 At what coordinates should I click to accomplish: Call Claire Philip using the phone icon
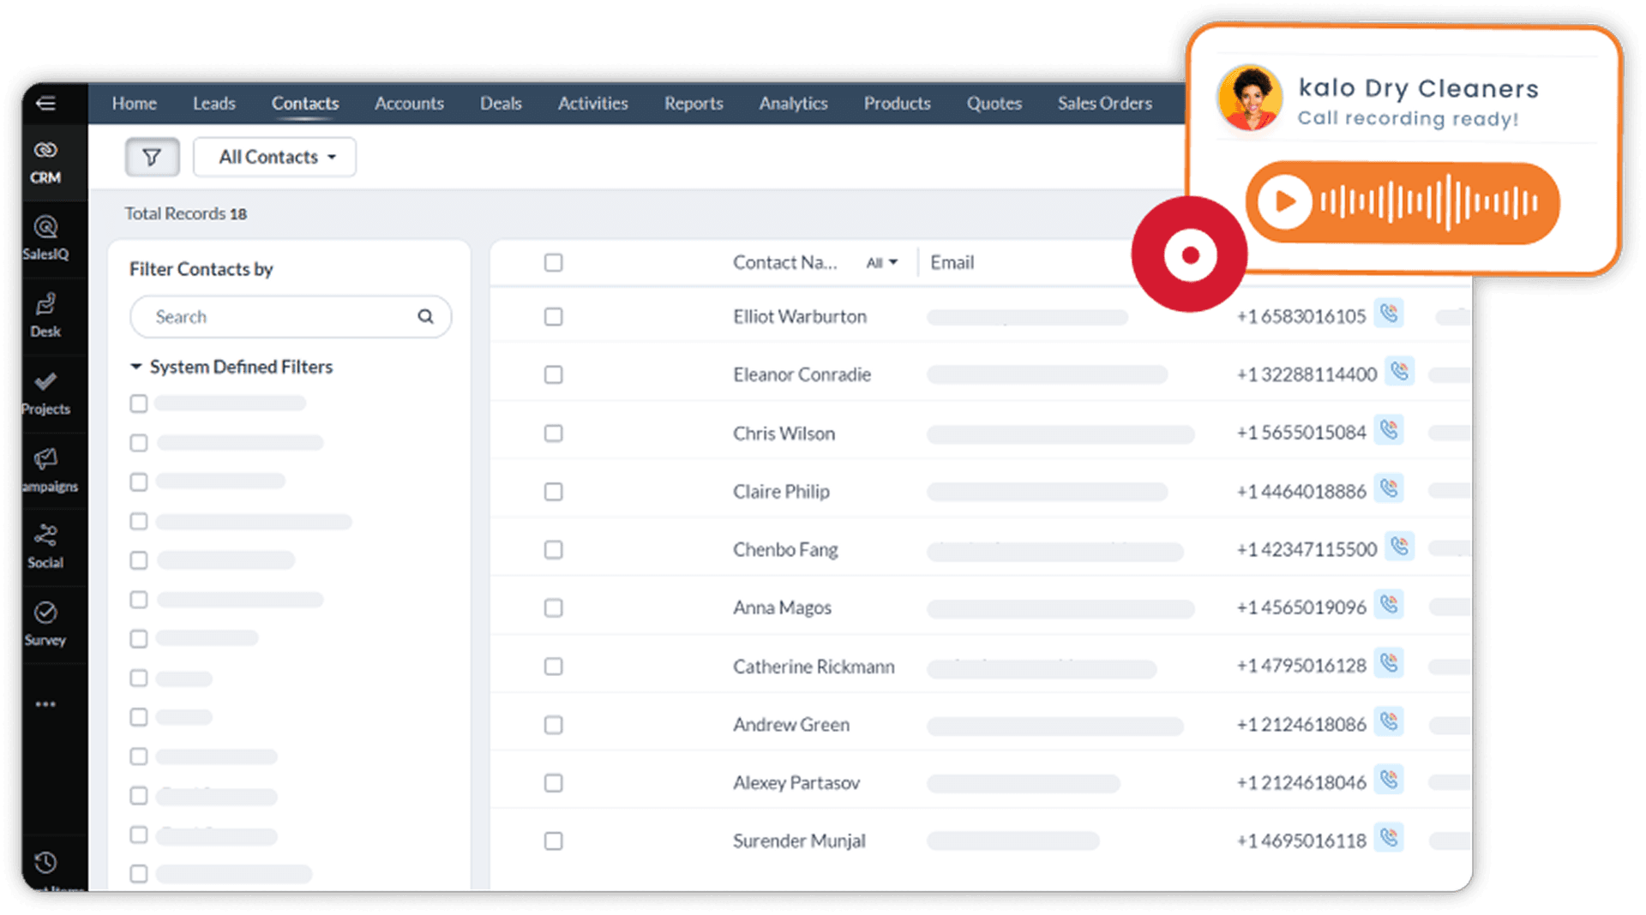pos(1389,489)
